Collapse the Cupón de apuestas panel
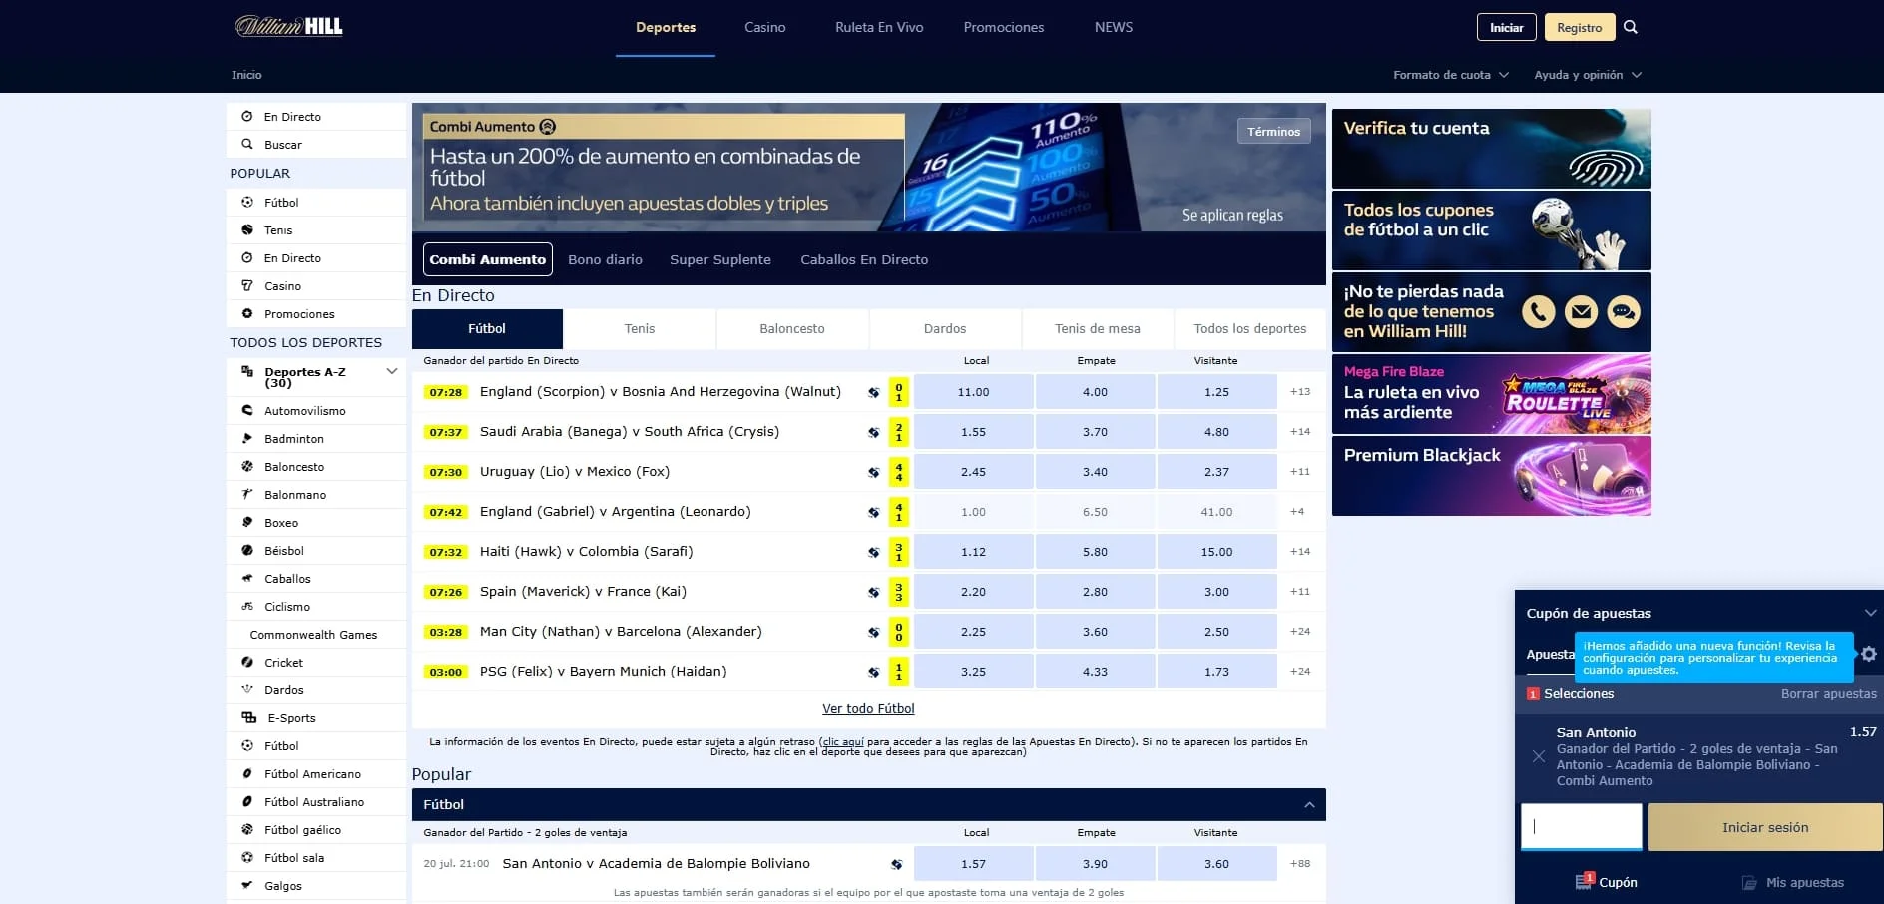The width and height of the screenshot is (1884, 904). (1870, 613)
